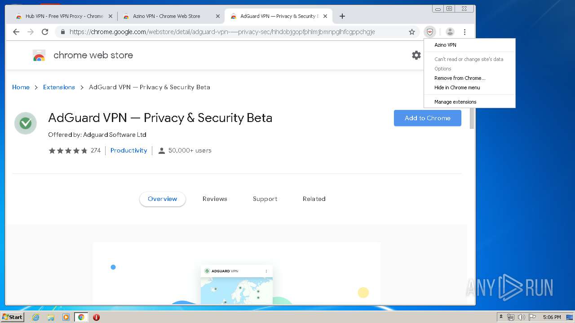Close the AdGuard VPN tab

pyautogui.click(x=325, y=16)
